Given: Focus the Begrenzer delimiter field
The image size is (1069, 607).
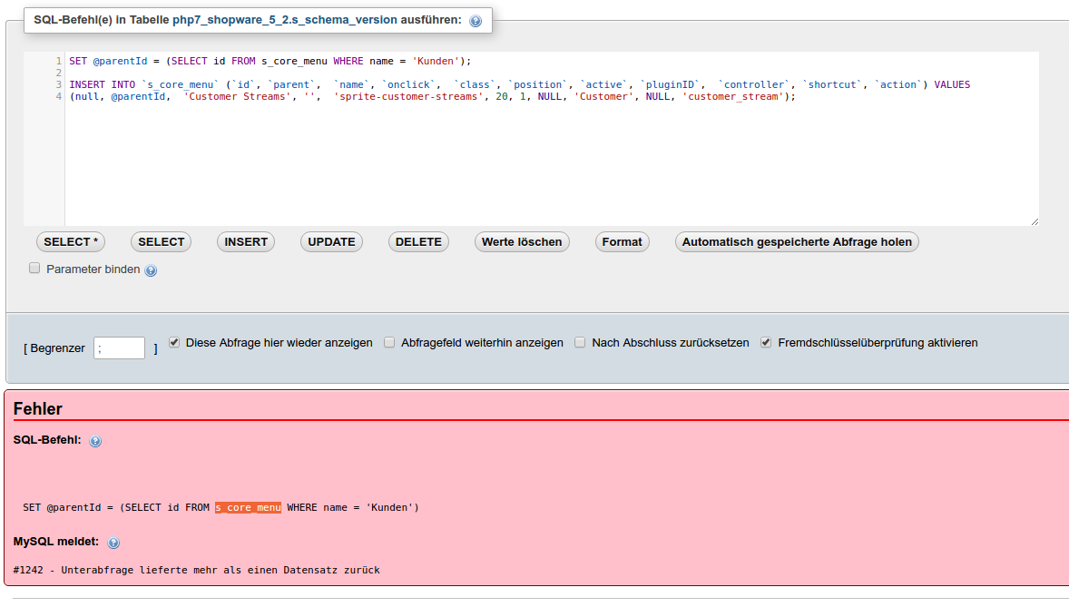Looking at the screenshot, I should click(x=119, y=348).
